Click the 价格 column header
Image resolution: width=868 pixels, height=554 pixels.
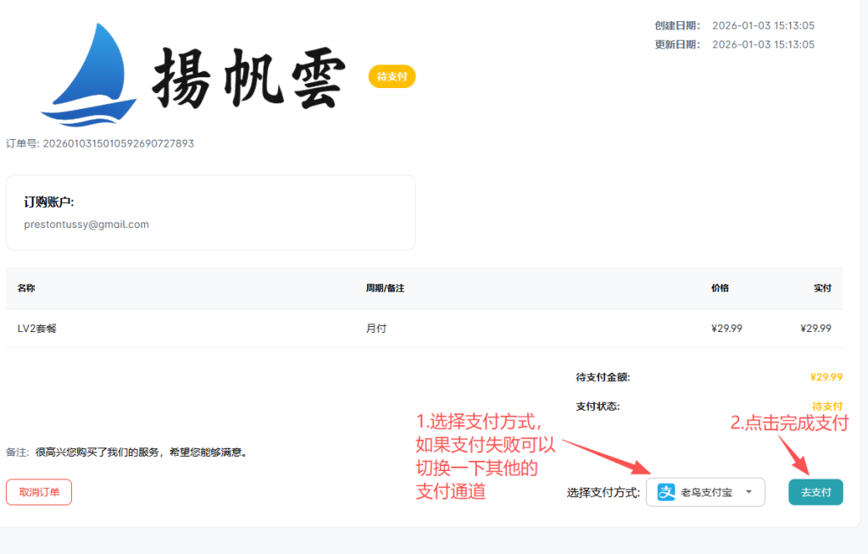click(720, 288)
